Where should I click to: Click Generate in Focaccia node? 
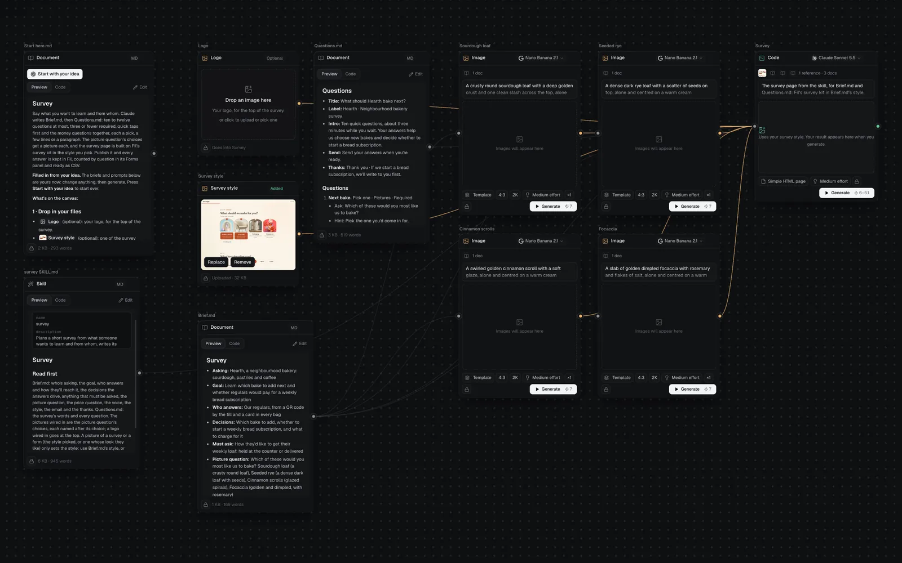click(x=692, y=390)
